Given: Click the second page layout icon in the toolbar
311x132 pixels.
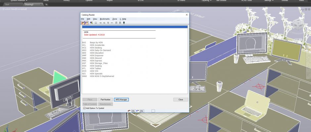Looking at the screenshot, I should click(x=120, y=23).
